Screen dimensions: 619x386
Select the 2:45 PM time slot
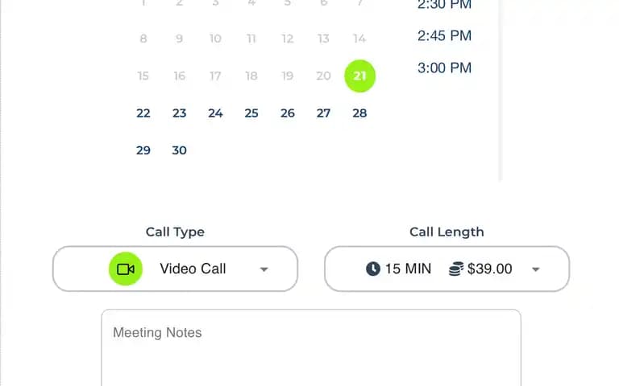[x=445, y=36]
